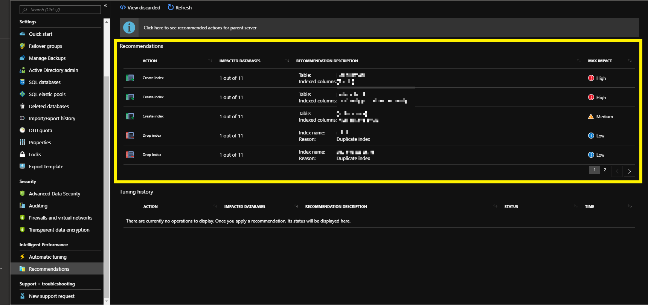Click the Locks padlock icon
The width and height of the screenshot is (648, 305).
tap(23, 154)
